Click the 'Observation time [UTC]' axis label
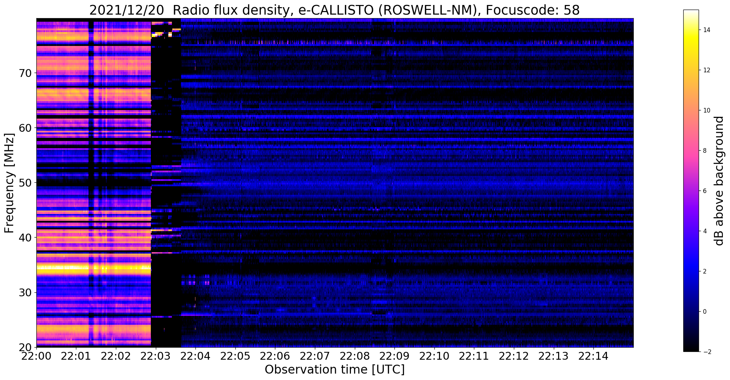 [335, 370]
